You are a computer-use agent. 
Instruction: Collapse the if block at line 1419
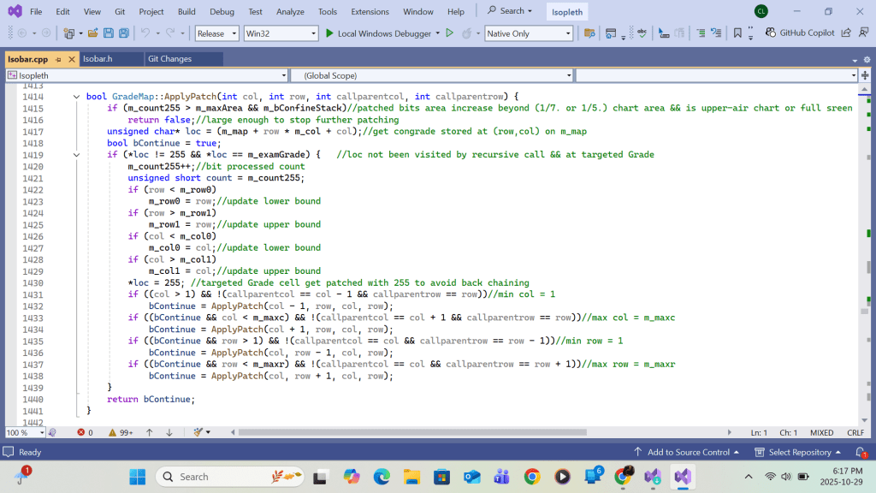(77, 155)
